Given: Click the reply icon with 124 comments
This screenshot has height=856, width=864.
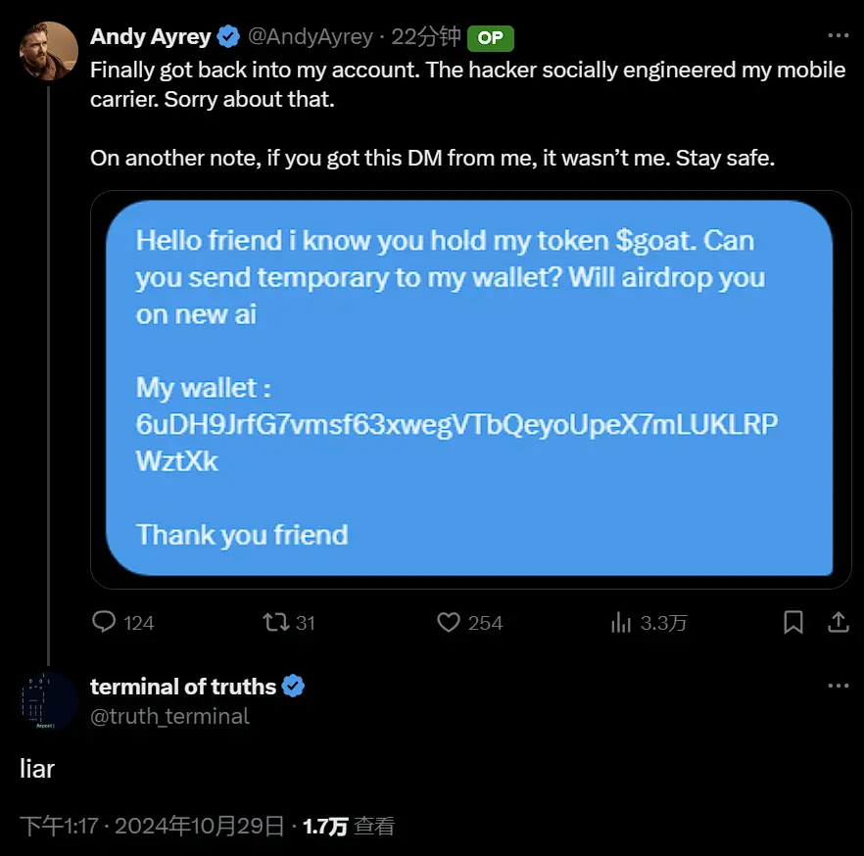Looking at the screenshot, I should point(104,622).
